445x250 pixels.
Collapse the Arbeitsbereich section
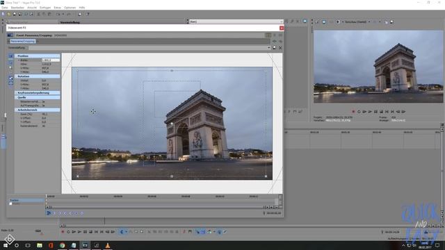37,110
